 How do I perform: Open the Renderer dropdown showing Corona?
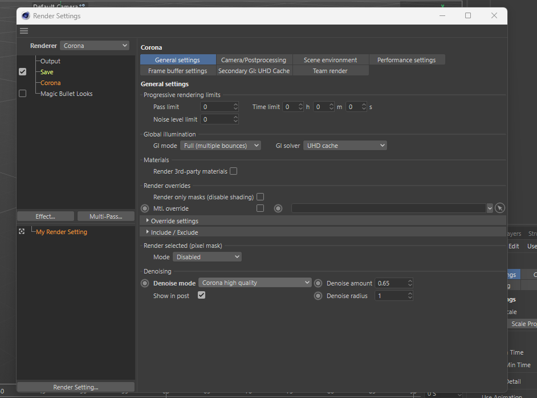(x=95, y=46)
